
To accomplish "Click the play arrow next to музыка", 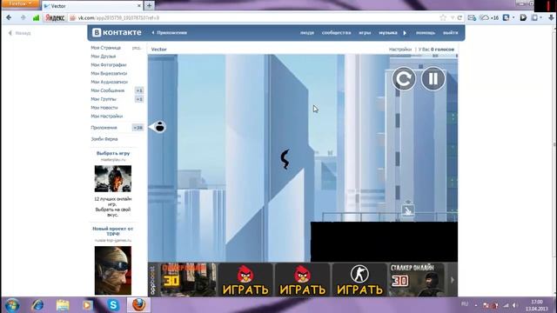I will [405, 33].
